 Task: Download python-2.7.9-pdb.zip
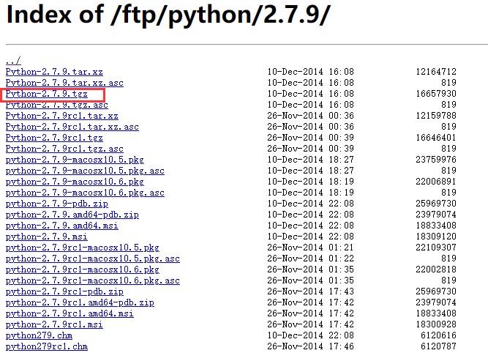(56, 204)
